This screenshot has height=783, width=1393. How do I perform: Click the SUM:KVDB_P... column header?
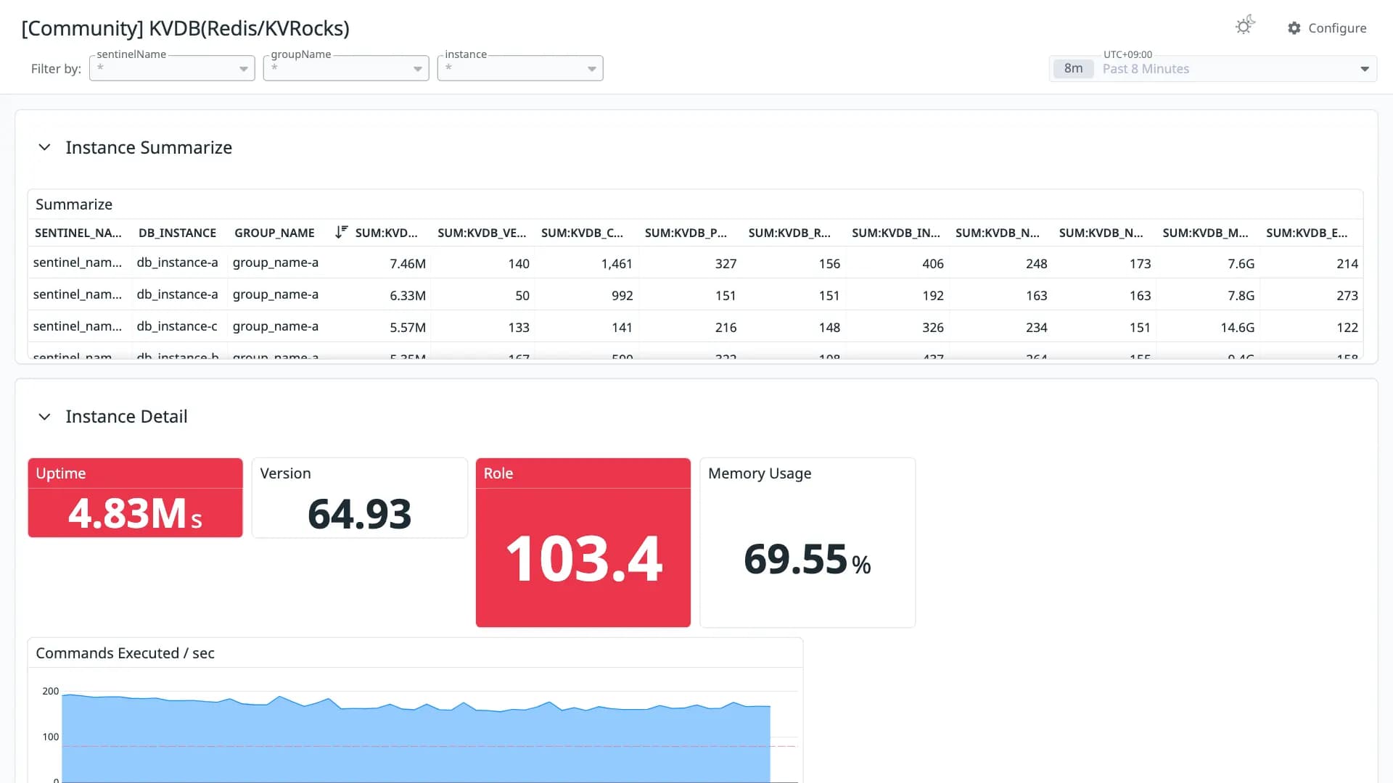click(x=686, y=233)
